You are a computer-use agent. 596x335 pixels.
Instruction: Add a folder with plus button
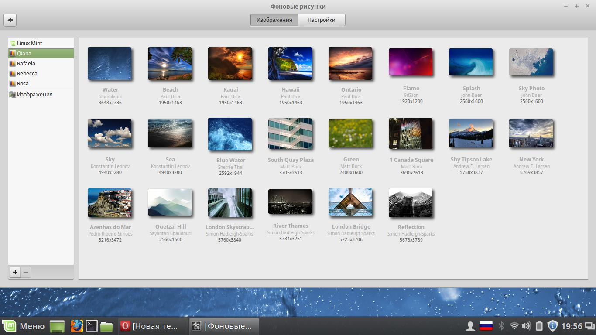(x=15, y=272)
